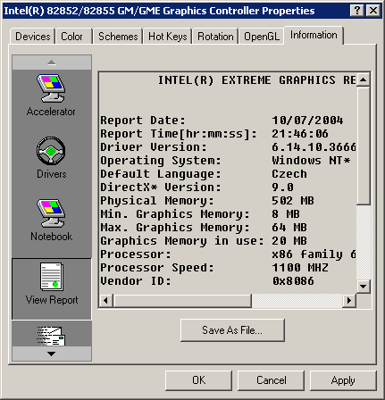Image resolution: width=385 pixels, height=400 pixels.
Task: Click the '10/07/2004' date value
Action: coord(307,121)
